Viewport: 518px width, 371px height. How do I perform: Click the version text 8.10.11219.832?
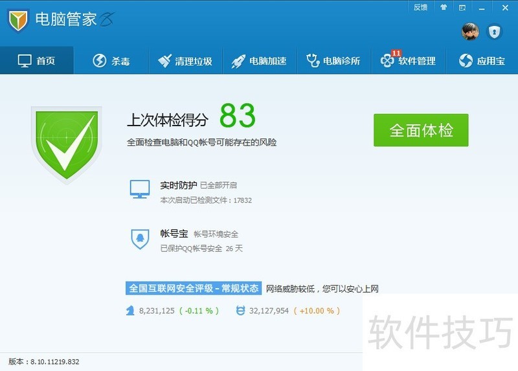pos(55,362)
